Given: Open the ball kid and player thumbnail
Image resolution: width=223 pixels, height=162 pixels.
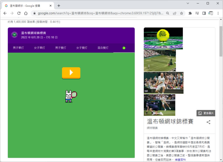Looking at the screenshot, I should pyautogui.click(x=160, y=105).
